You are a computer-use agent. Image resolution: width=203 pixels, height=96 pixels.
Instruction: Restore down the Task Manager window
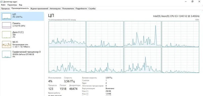(192, 2)
